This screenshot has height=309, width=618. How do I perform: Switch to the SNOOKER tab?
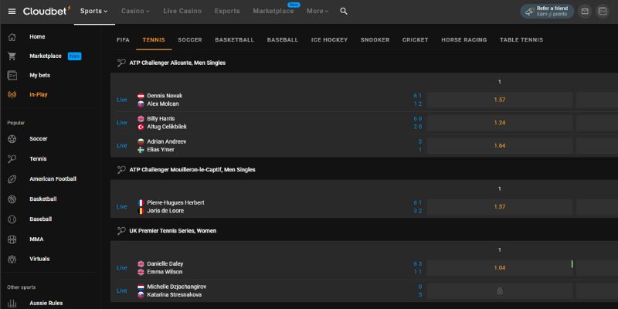375,40
